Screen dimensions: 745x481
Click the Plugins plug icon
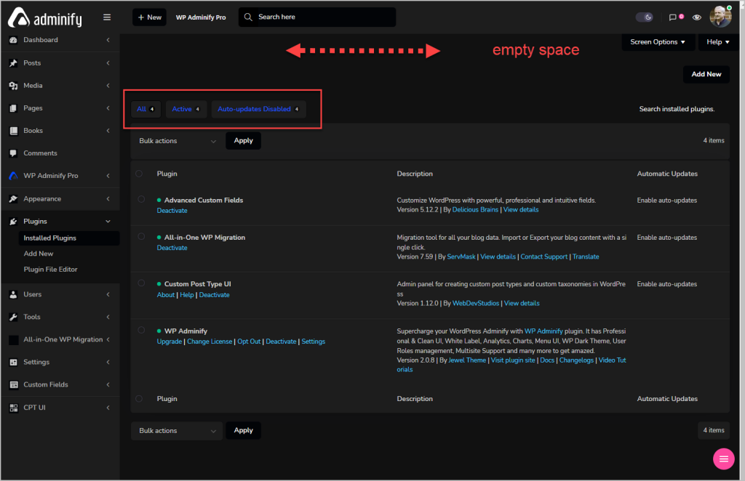click(x=13, y=221)
